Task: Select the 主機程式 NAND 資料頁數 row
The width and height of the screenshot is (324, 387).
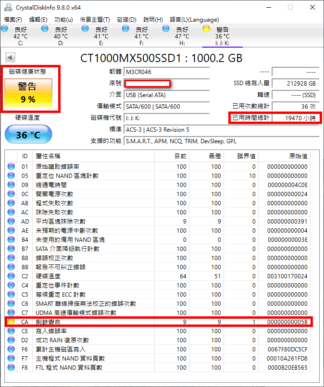Action: [158, 358]
